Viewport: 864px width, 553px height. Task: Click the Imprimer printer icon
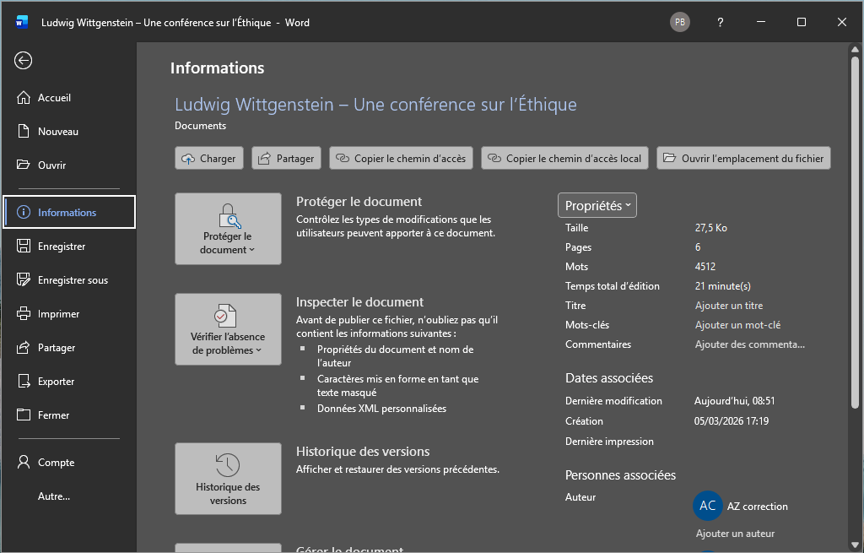point(24,314)
